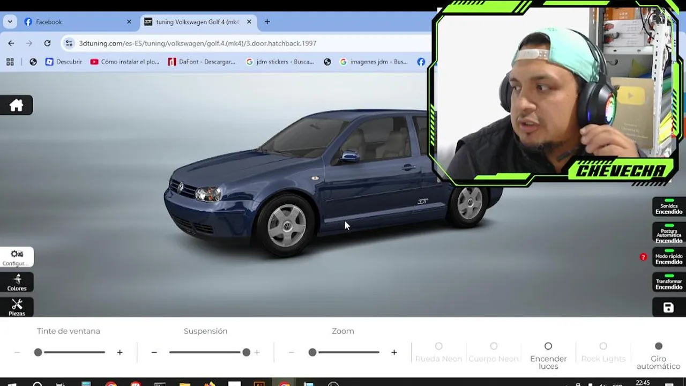
Task: Select the tuning Volkswagen Golf 4 tab
Action: click(198, 22)
